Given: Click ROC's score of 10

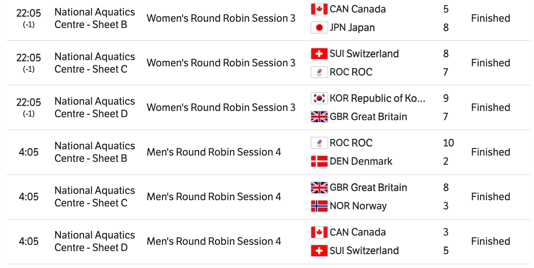Looking at the screenshot, I should pos(448,143).
